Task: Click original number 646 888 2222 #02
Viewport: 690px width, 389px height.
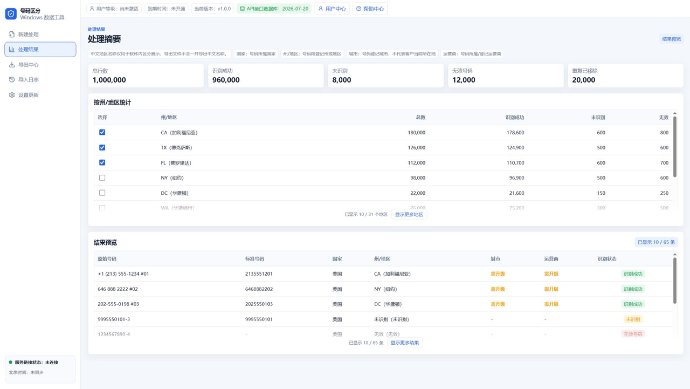Action: [118, 289]
